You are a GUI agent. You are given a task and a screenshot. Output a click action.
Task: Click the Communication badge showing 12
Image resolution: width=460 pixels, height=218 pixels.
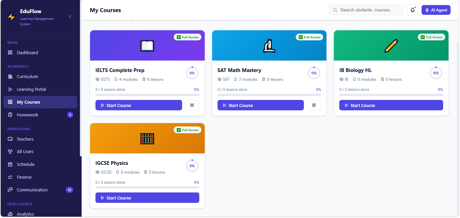click(69, 190)
